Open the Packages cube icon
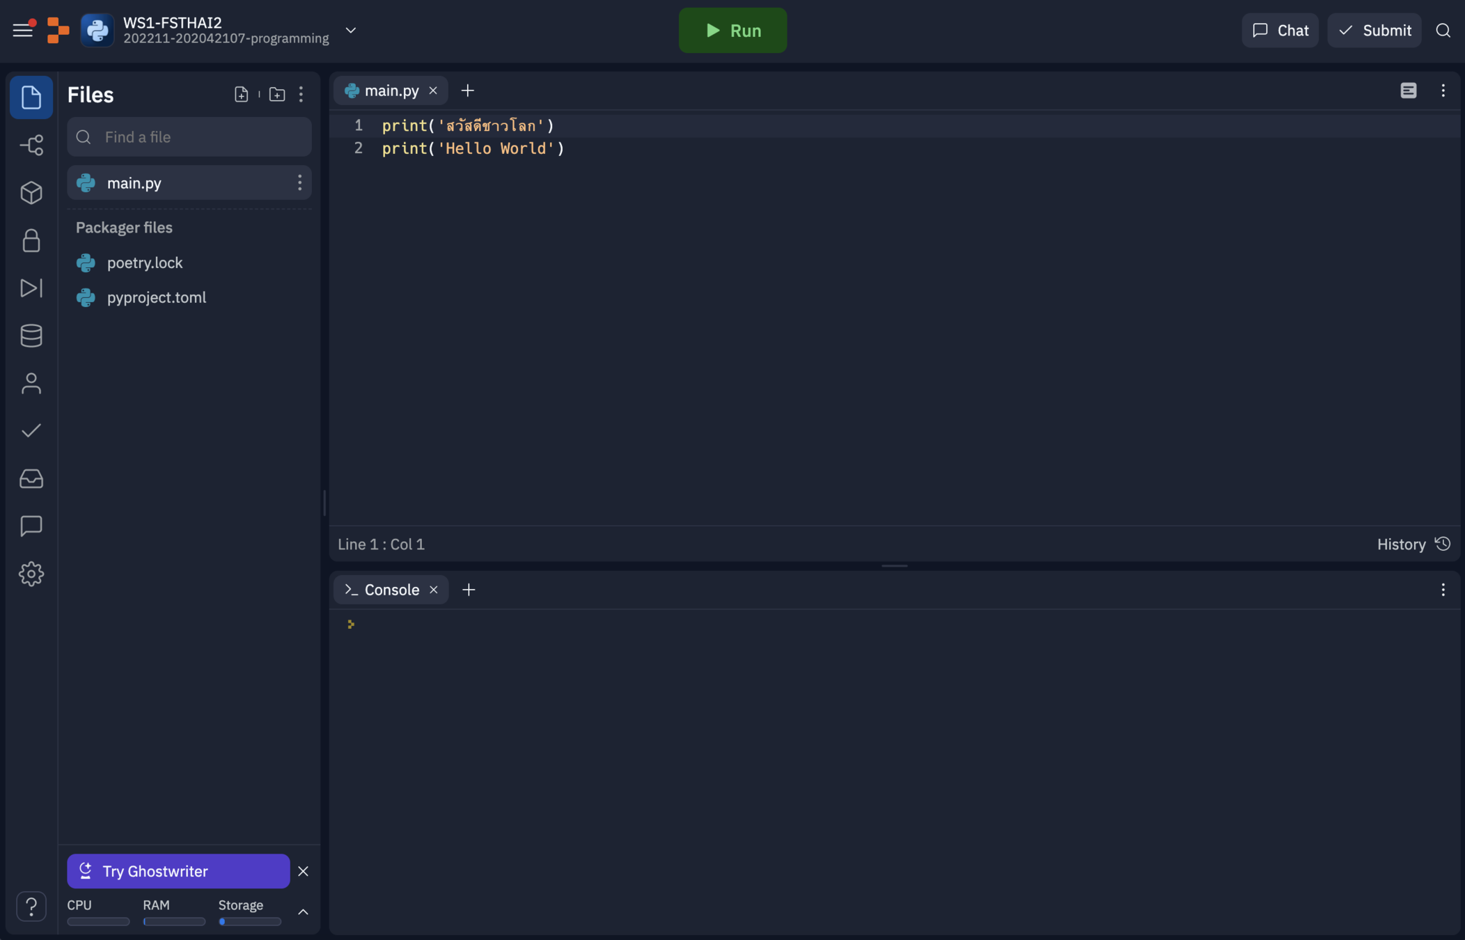1465x940 pixels. (31, 193)
